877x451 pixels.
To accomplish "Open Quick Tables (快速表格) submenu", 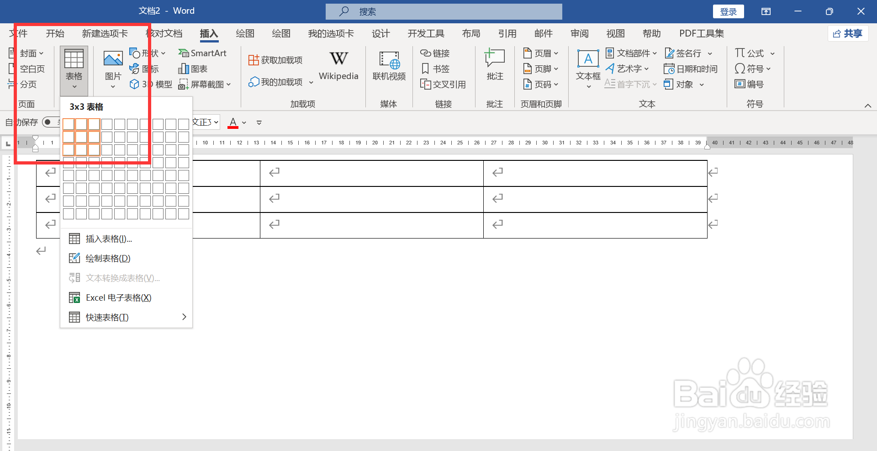I will 126,317.
